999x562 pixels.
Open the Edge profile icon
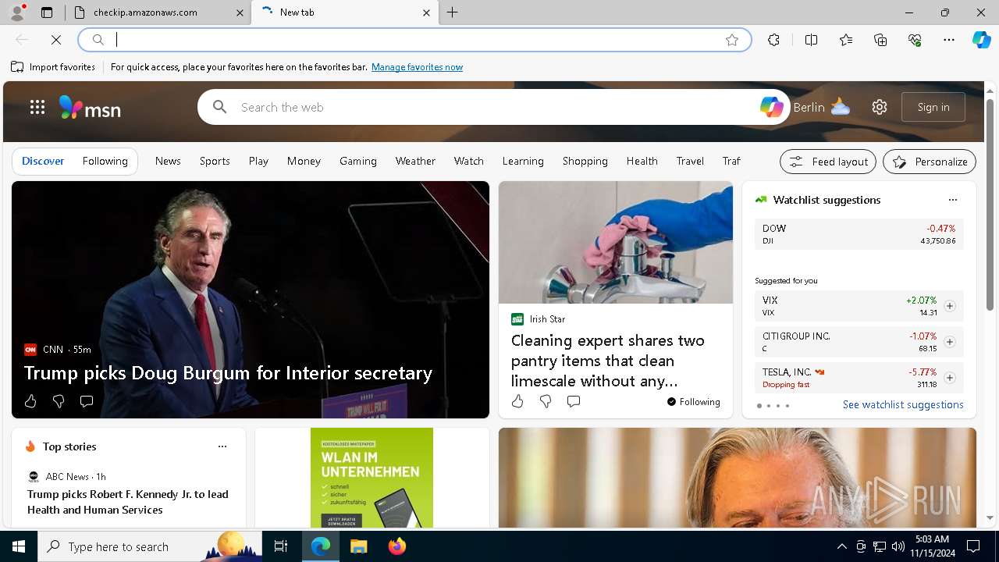point(17,12)
